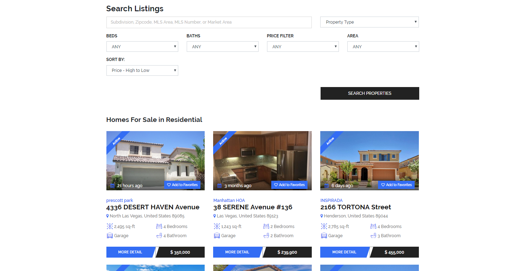Viewport: 508px width, 271px height.
Task: Open the prescott park subdivision link
Action: pyautogui.click(x=119, y=201)
